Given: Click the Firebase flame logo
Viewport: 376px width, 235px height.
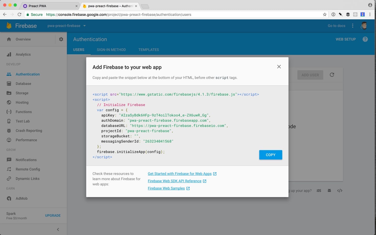Looking at the screenshot, I should [x=9, y=26].
